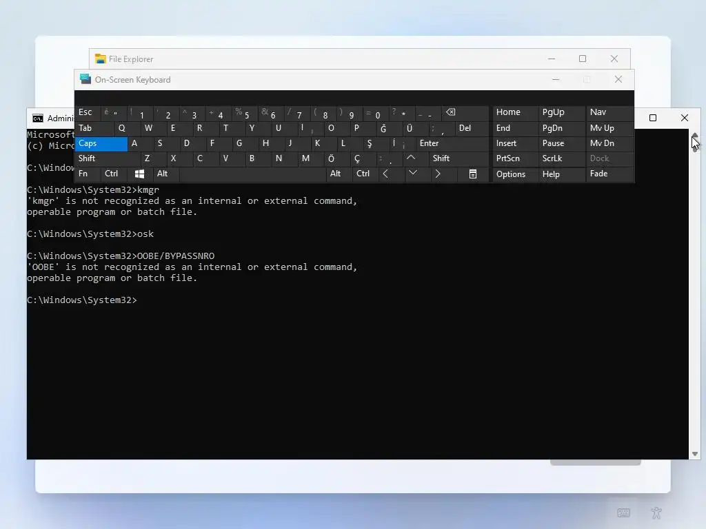Screen dimensions: 706x529
Task: Click the File Explorer folder icon
Action: point(101,59)
